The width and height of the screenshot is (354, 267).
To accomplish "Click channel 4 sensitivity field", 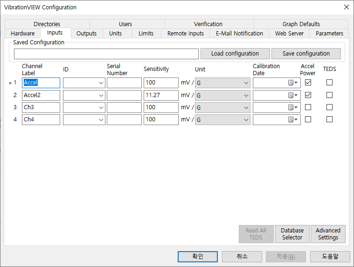I will tap(161, 119).
